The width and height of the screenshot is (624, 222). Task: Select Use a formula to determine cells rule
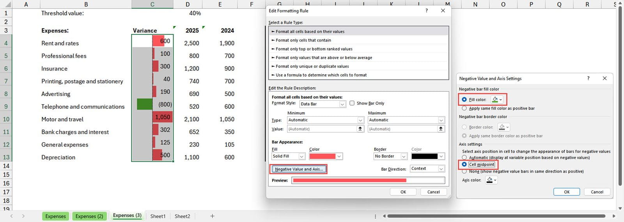click(x=358, y=75)
